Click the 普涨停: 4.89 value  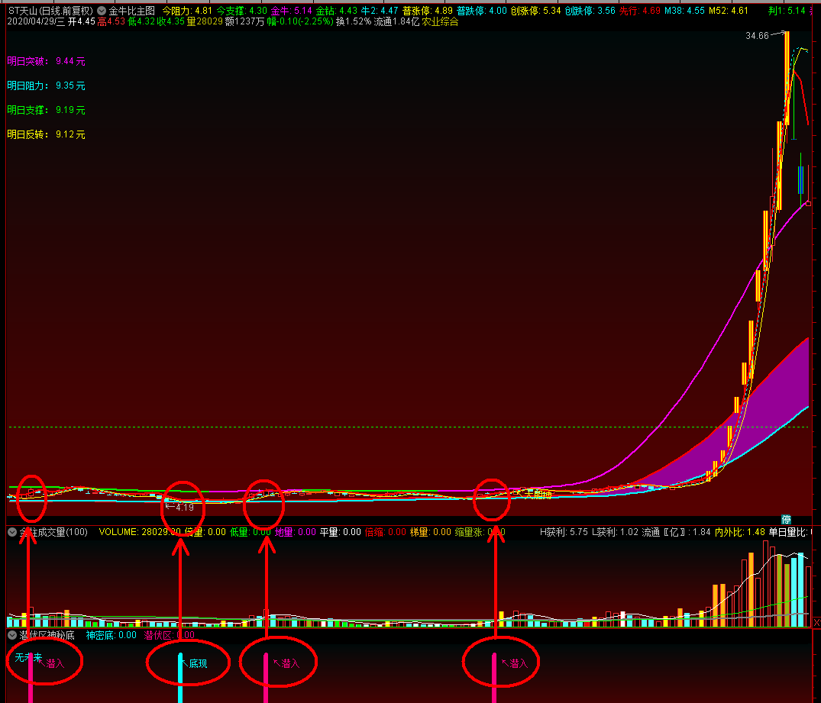tap(427, 11)
